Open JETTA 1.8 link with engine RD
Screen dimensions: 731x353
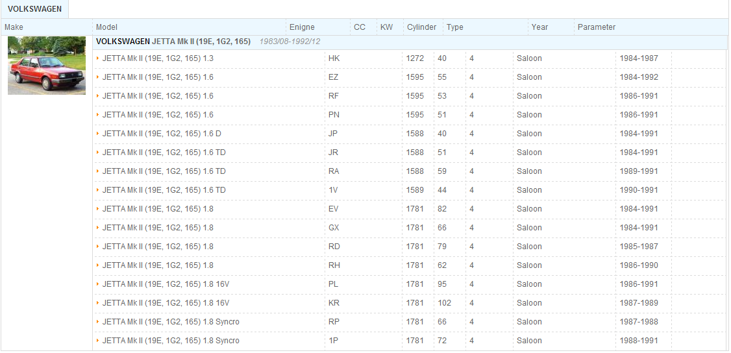pyautogui.click(x=158, y=247)
